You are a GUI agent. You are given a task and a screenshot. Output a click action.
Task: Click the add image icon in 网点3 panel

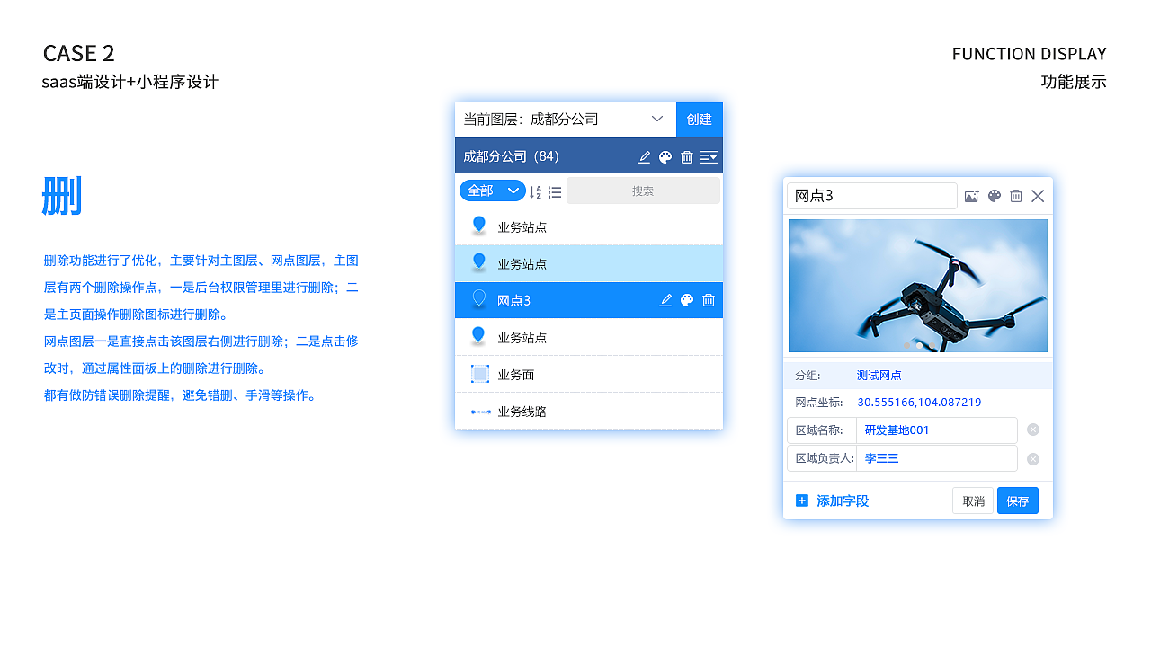click(x=971, y=195)
